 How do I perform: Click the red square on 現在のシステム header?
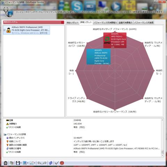(63, 22)
